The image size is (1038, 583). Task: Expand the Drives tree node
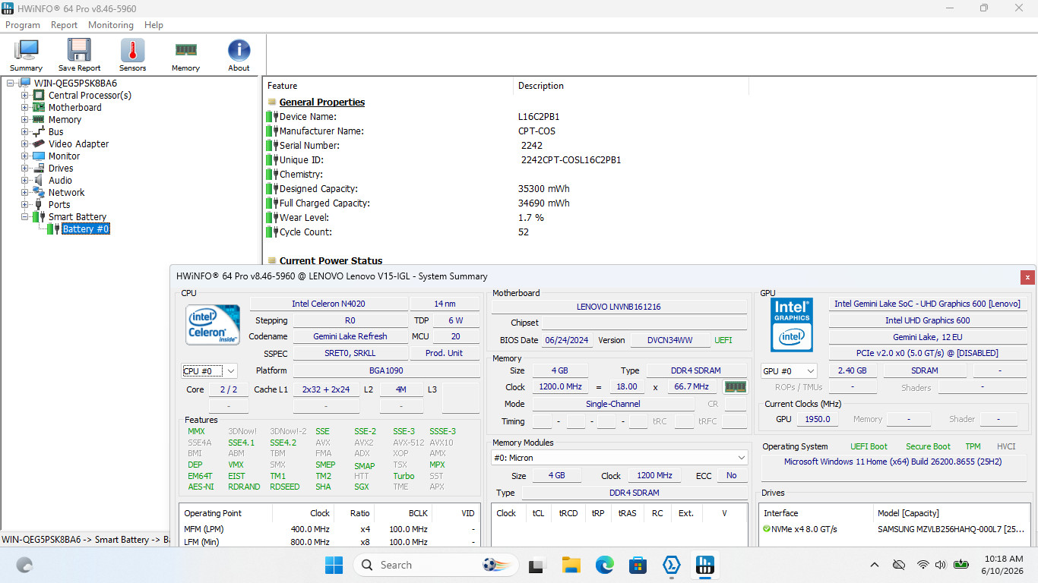pyautogui.click(x=25, y=169)
